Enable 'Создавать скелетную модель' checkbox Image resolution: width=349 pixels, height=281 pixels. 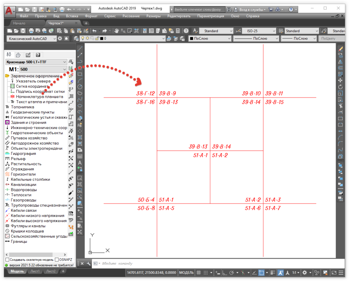(7, 260)
